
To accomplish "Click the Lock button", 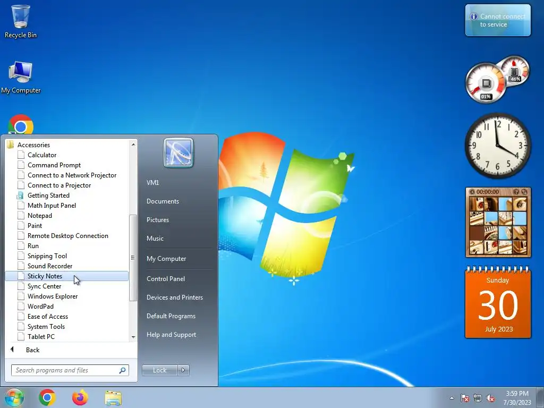I will [x=159, y=370].
